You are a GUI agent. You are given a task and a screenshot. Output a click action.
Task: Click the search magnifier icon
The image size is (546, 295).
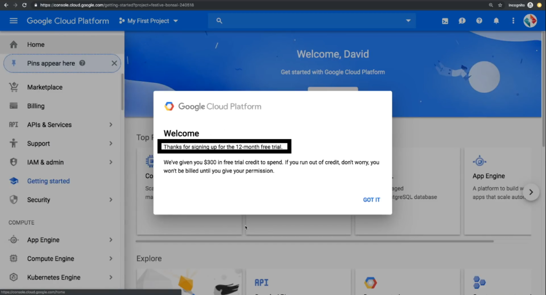tap(219, 21)
